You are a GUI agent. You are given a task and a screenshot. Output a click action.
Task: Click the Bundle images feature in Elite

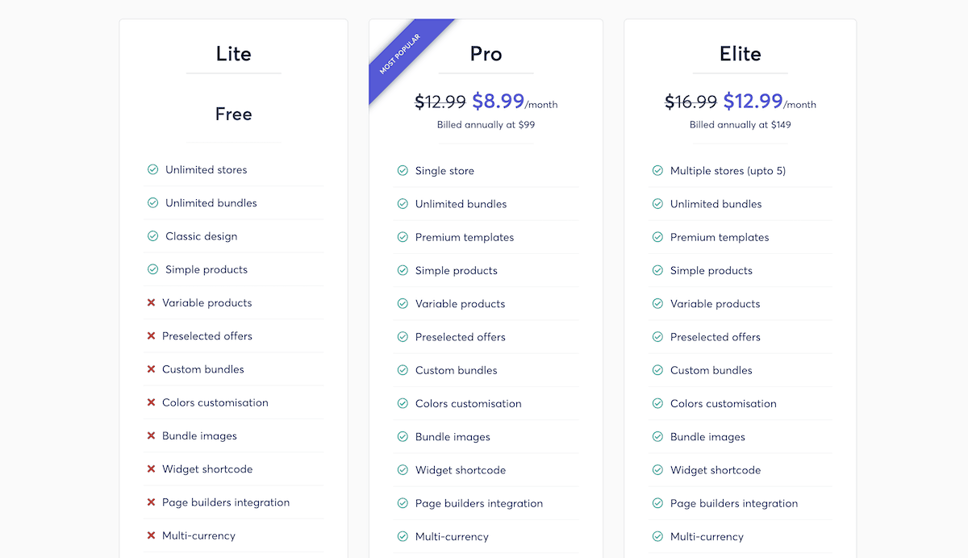coord(707,437)
